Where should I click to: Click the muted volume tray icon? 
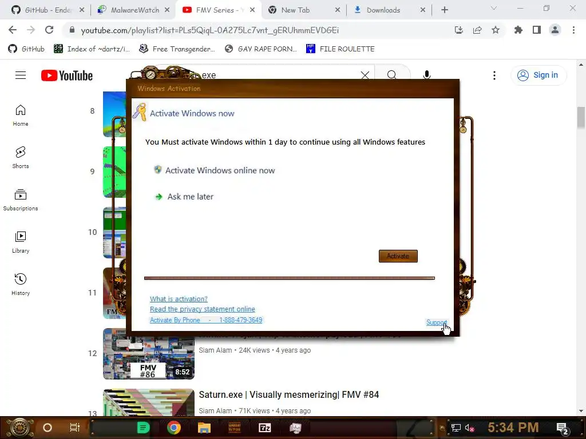click(x=469, y=428)
